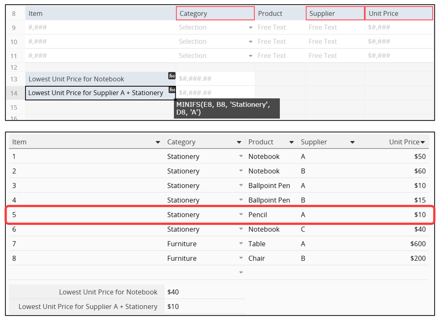Click the Free Text Product field in row 9
440x319 pixels.
(x=280, y=28)
